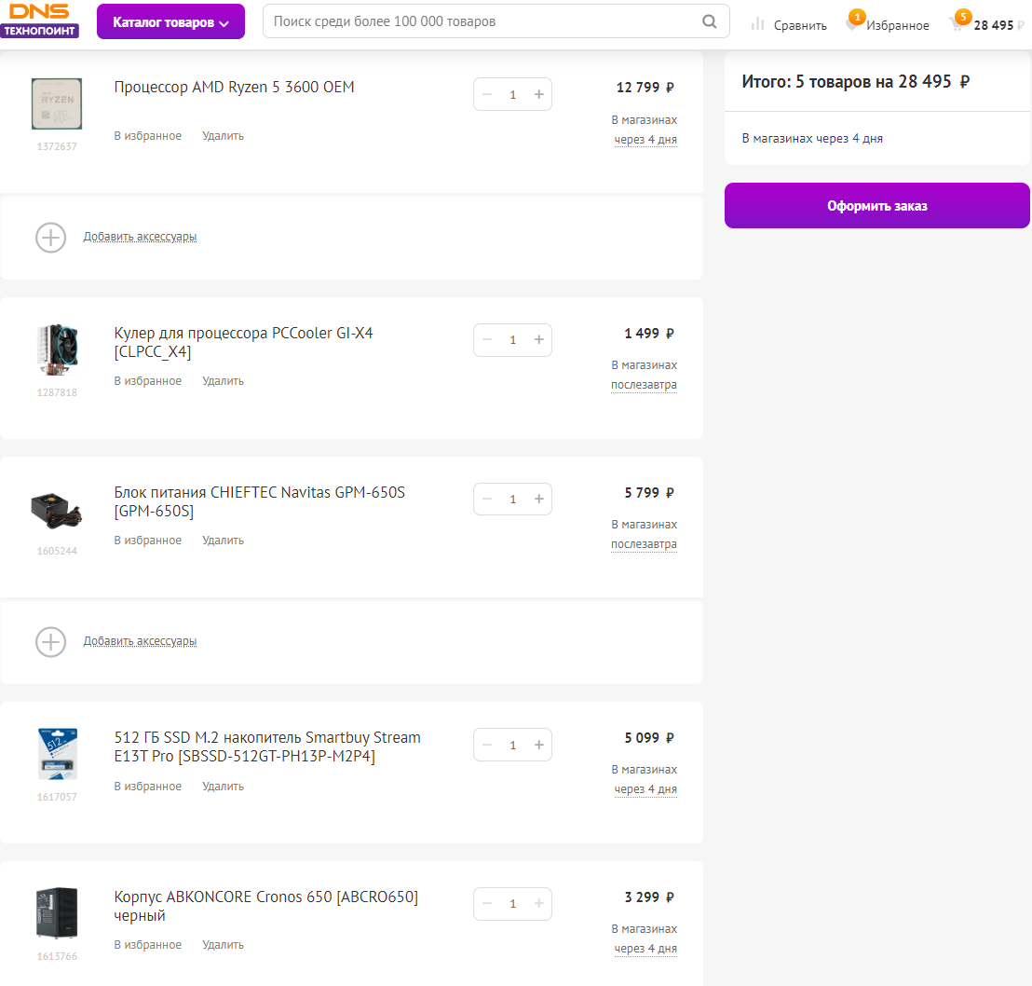Increase quantity of Smartbuy SSD
The height and width of the screenshot is (986, 1032).
click(x=538, y=745)
